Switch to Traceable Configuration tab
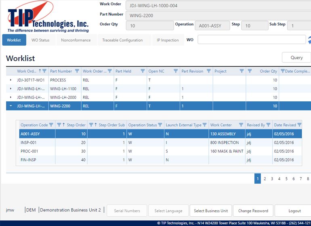The height and width of the screenshot is (226, 311). [122, 40]
